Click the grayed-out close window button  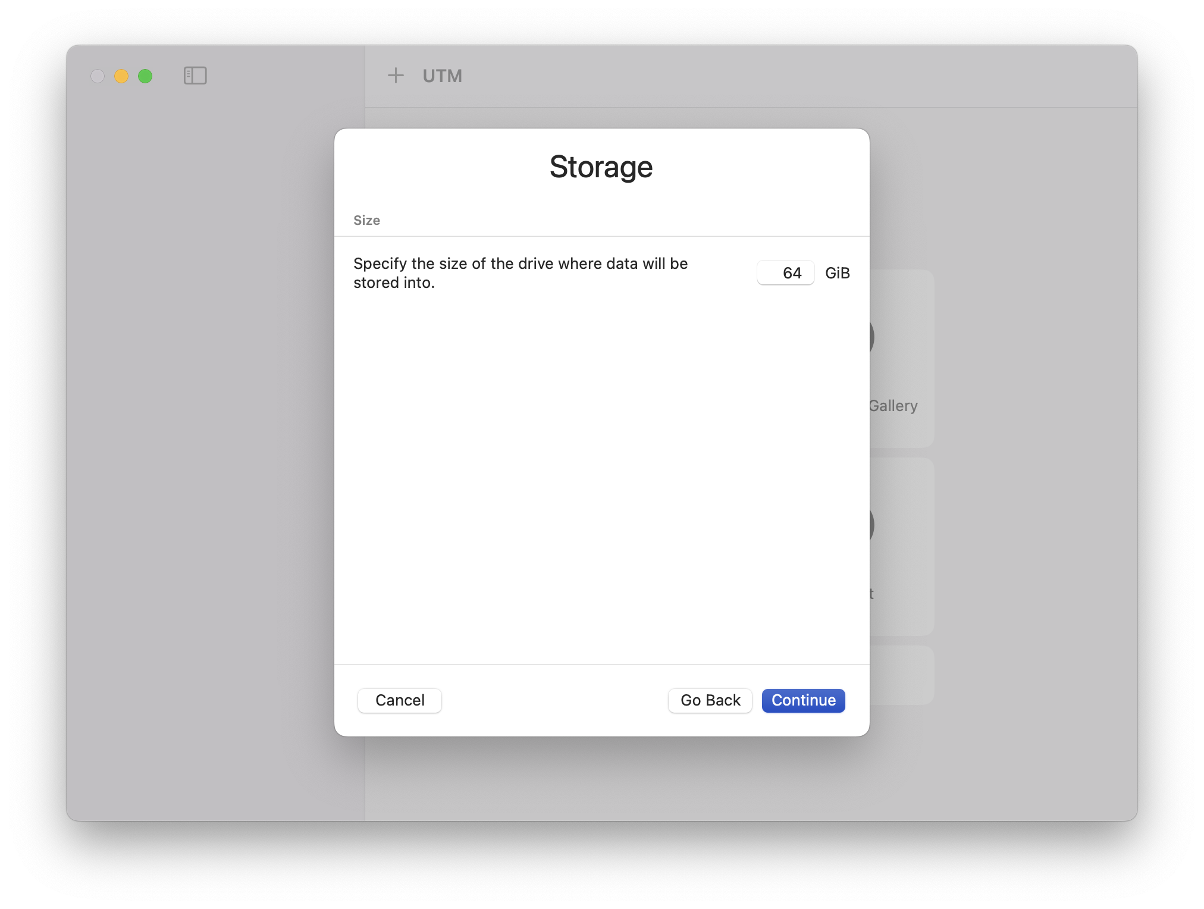click(98, 76)
